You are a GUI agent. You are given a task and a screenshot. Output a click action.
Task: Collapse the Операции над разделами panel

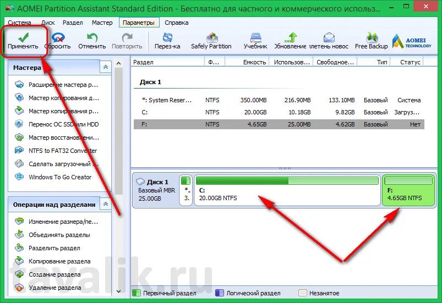pyautogui.click(x=106, y=204)
